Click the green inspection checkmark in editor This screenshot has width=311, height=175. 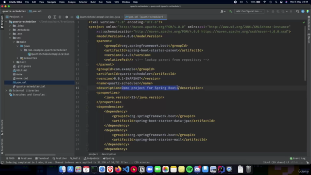point(304,22)
